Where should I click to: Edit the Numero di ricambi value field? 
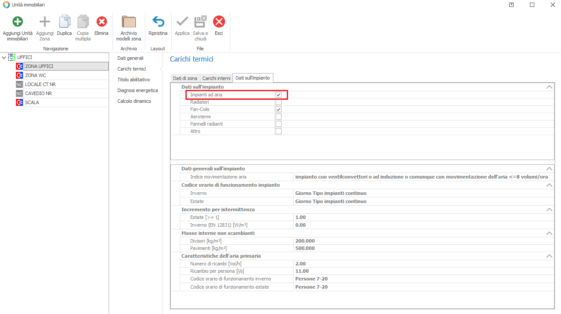pos(423,263)
